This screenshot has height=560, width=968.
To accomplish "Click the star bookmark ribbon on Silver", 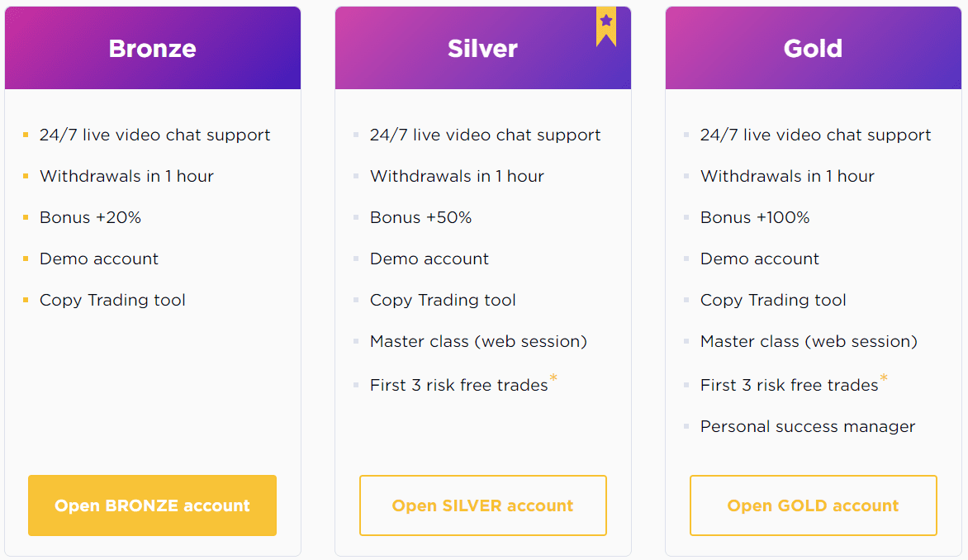I will pos(605,26).
